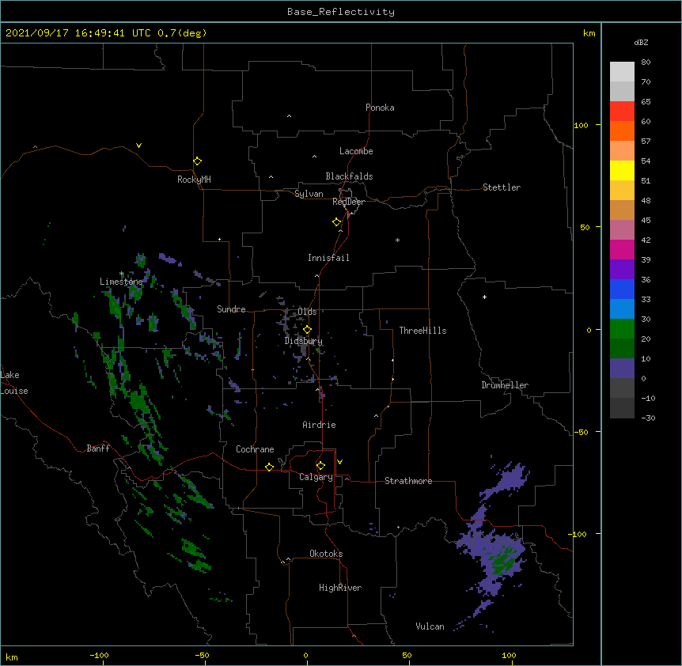
Task: Click the yellow V marker east of Calgary
Action: 339,462
